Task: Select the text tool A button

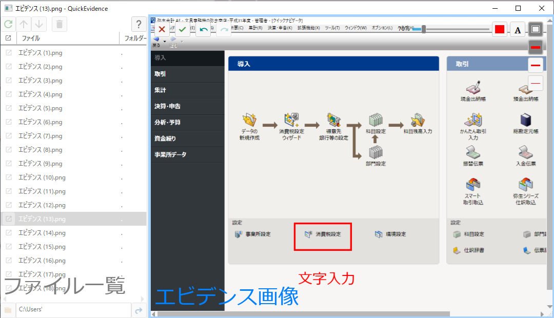Action: coord(518,30)
